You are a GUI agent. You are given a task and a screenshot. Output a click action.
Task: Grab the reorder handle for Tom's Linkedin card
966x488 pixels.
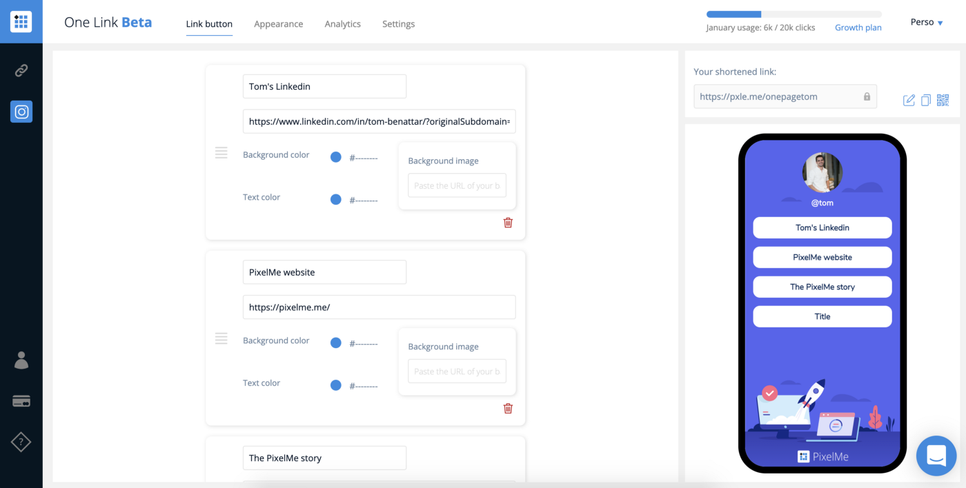[221, 153]
